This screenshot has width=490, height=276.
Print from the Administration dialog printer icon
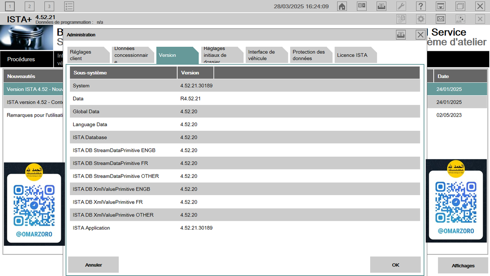click(401, 35)
